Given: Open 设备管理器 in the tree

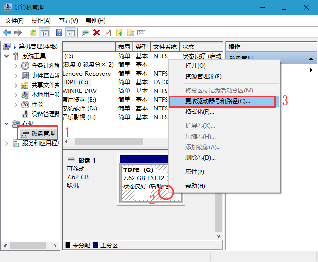Looking at the screenshot, I should (45, 114).
